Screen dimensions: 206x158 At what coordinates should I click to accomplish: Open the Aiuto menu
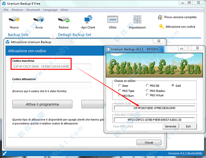[64, 10]
